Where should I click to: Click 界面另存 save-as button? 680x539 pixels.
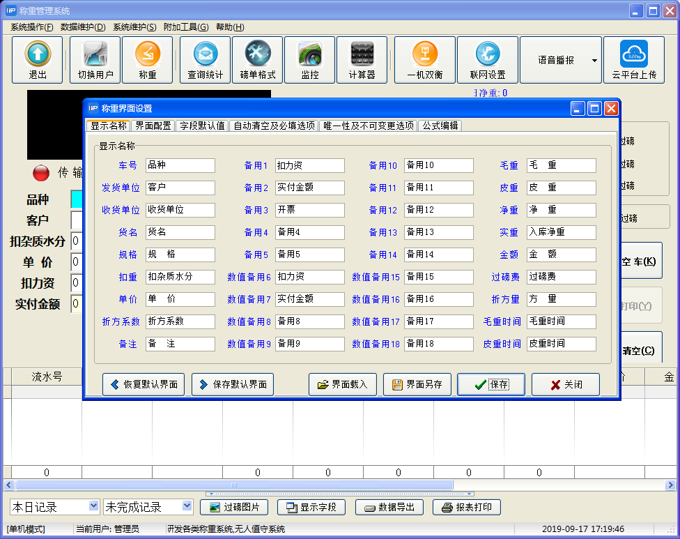pyautogui.click(x=417, y=384)
